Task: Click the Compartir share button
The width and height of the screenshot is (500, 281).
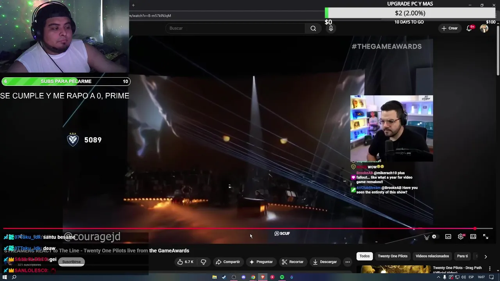Action: [228, 262]
